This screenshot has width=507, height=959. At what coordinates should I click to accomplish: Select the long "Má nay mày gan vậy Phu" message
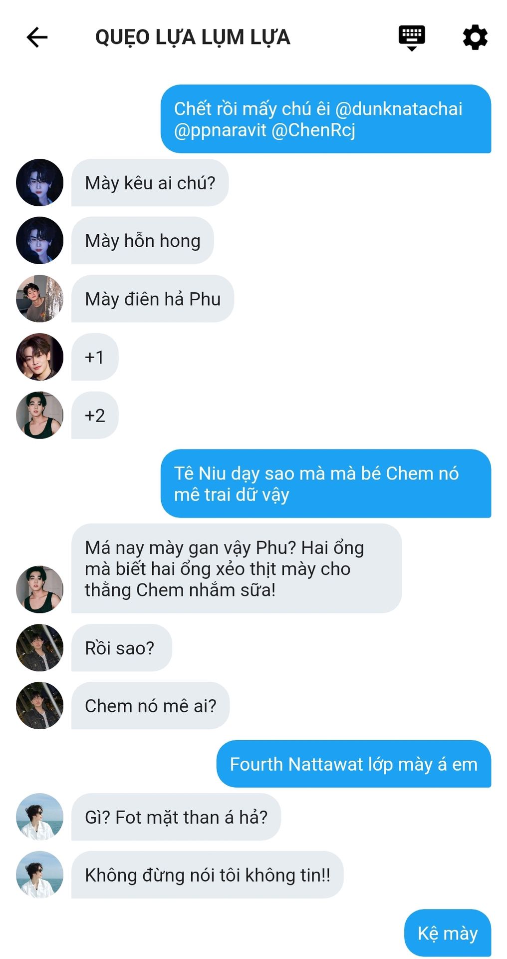click(237, 568)
